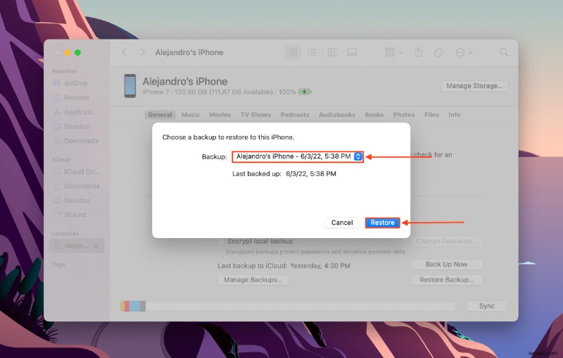Click the Edit Tags toolbar icon
The height and width of the screenshot is (358, 563).
(x=438, y=52)
